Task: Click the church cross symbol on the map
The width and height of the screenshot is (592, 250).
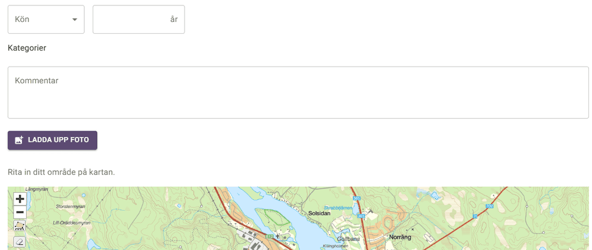Action: (278, 236)
